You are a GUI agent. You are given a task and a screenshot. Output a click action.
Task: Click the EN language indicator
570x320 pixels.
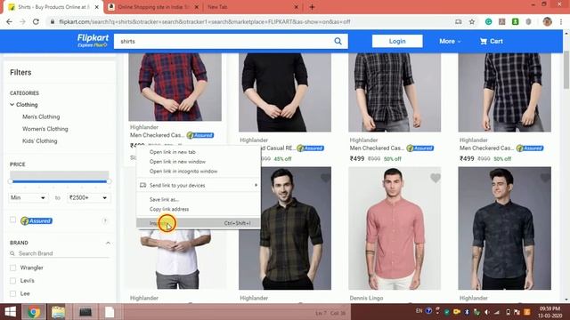coord(419,311)
